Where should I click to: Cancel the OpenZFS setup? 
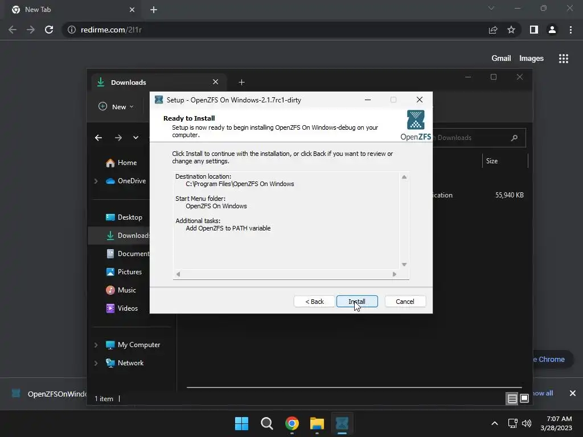[405, 302]
